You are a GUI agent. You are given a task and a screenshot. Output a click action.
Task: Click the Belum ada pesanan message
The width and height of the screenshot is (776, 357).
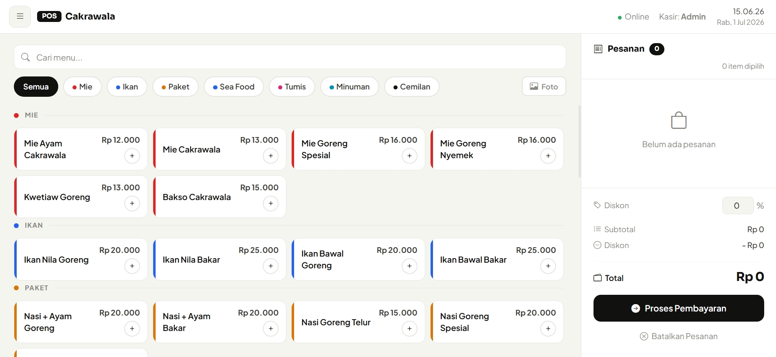(679, 144)
